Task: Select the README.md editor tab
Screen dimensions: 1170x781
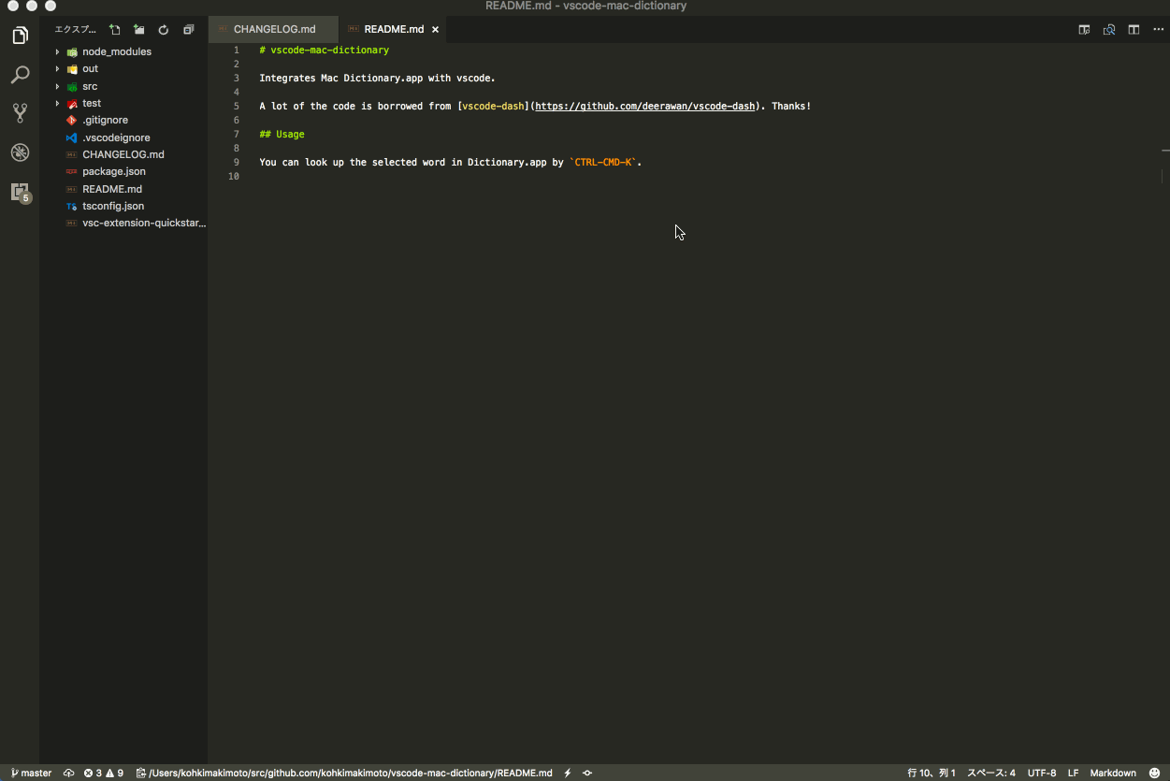Action: click(x=393, y=29)
